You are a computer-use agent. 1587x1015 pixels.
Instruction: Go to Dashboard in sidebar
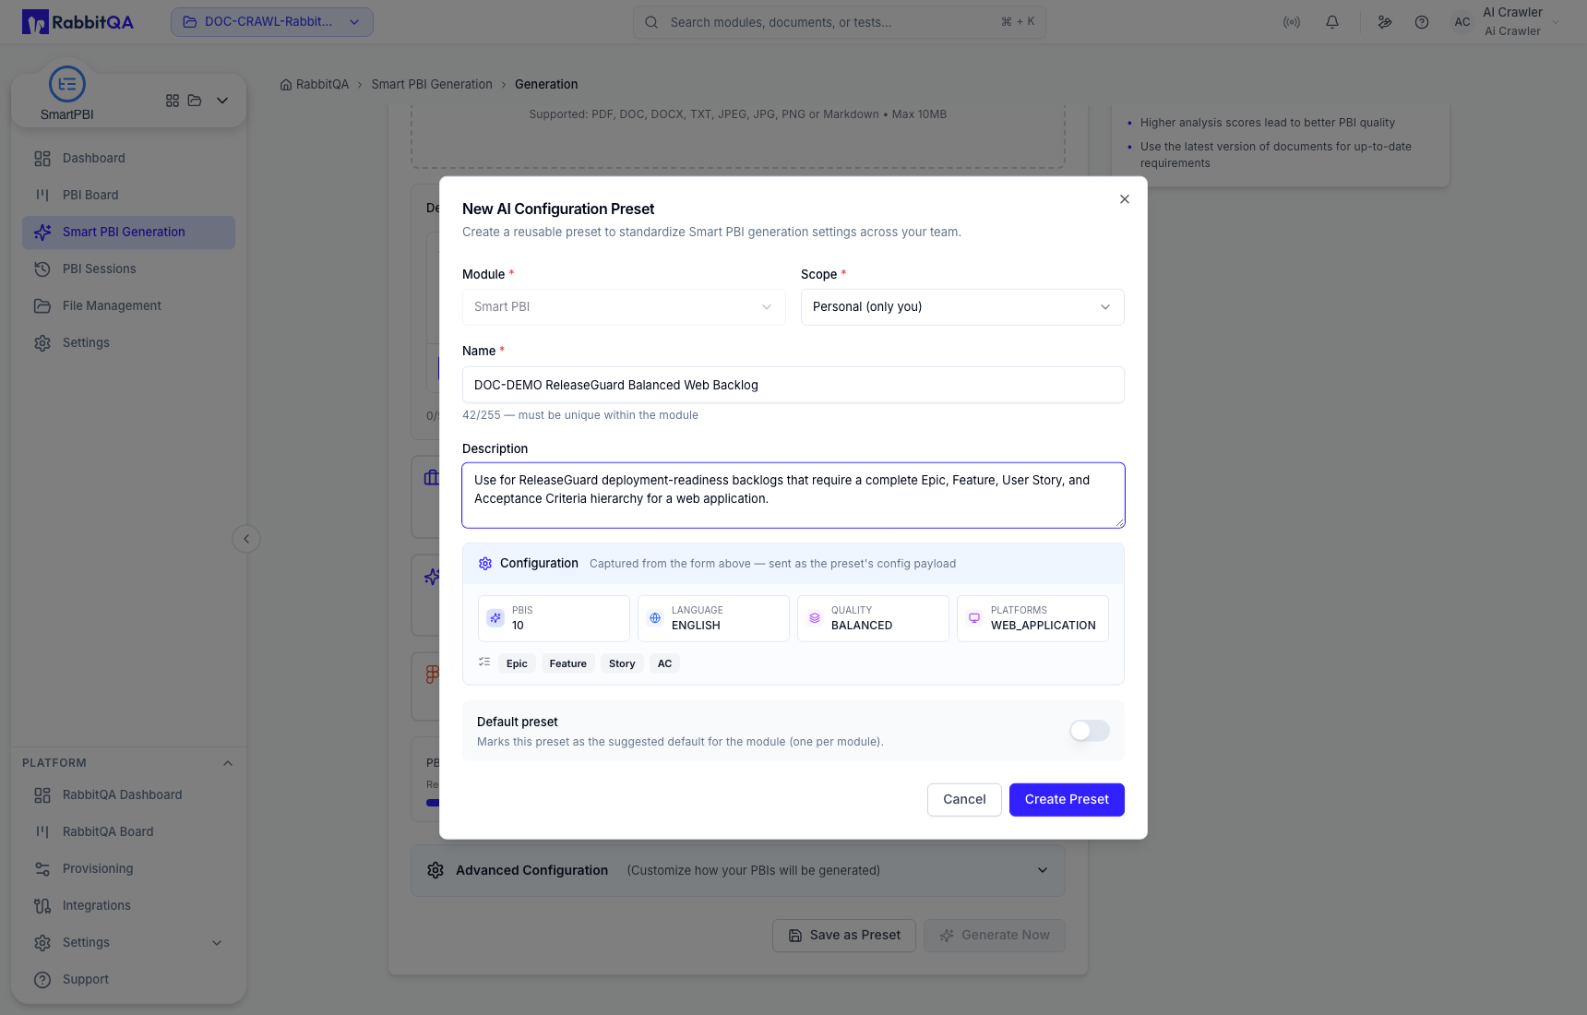[128, 159]
